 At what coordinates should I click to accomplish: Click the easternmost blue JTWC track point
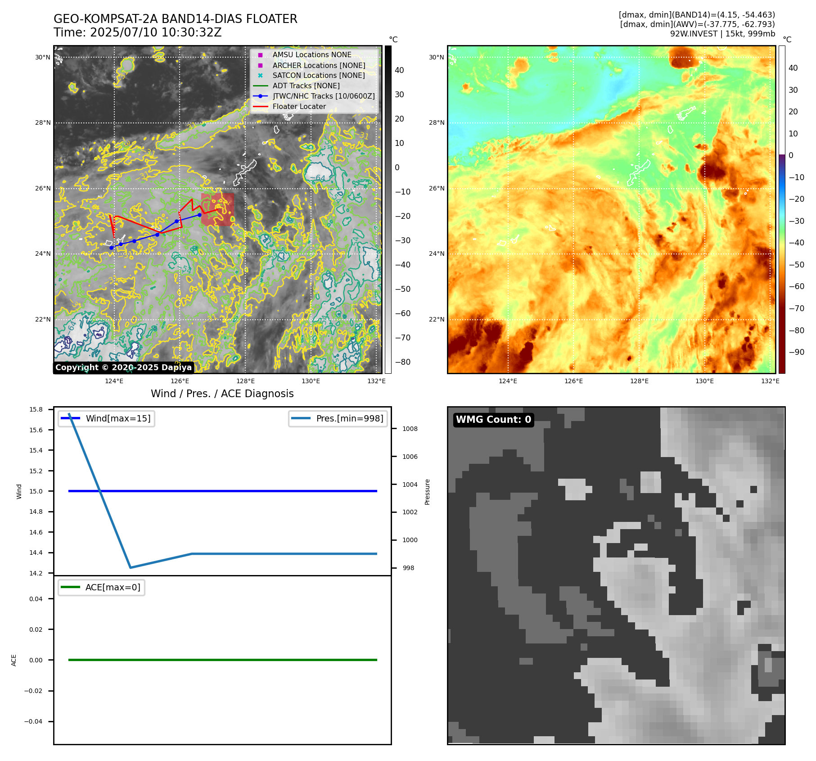[199, 215]
